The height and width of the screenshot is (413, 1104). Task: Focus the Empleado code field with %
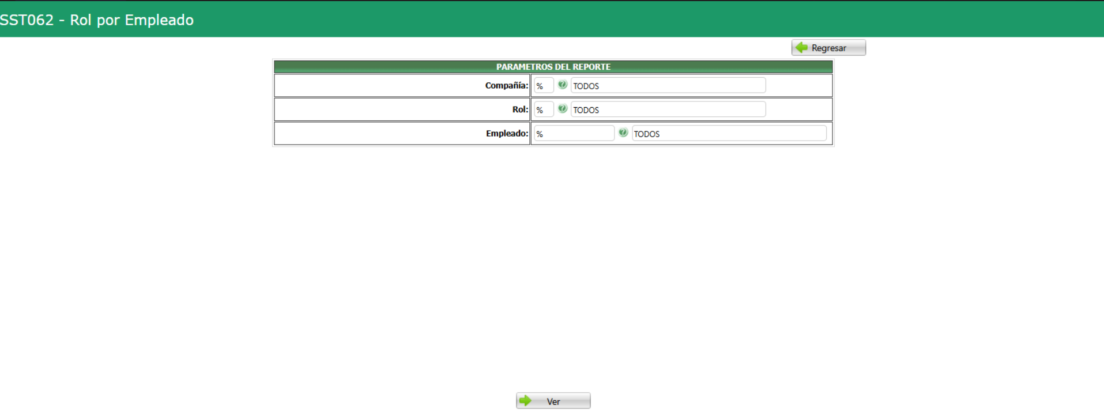pyautogui.click(x=574, y=134)
